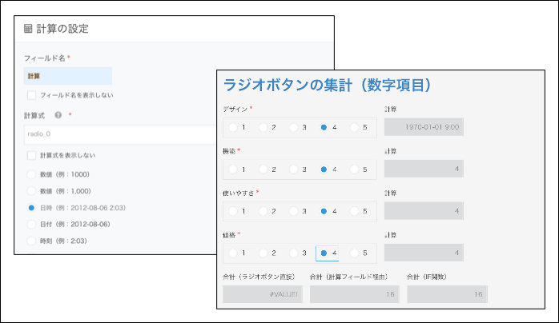Image resolution: width=559 pixels, height=323 pixels.
Task: Select 日時（例：2012-08-06 2:03）radio option
Action: click(x=31, y=208)
